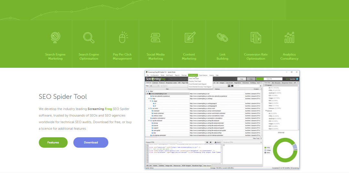
Task: Collapse the www.screamingfrog.co.uk/ tree node
Action: click(148, 94)
